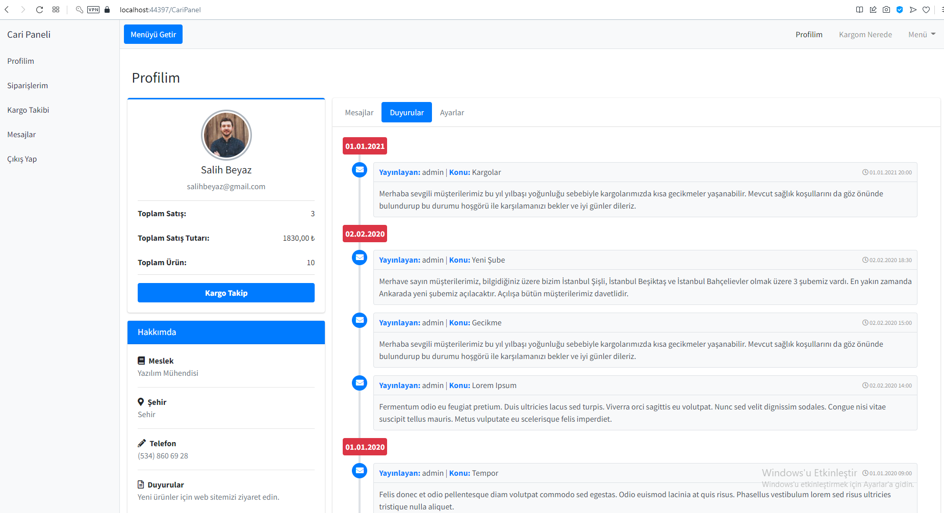Viewport: 944px width, 513px height.
Task: Click the 02.02.2020 date label
Action: [x=365, y=234]
